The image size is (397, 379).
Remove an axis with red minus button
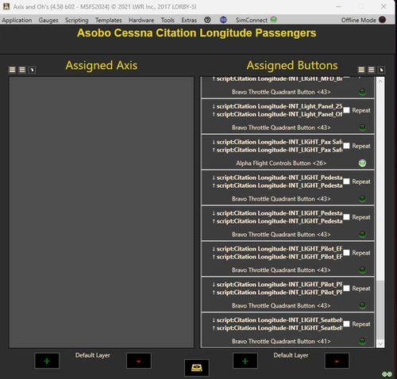139,361
